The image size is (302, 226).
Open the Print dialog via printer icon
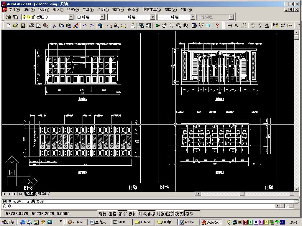pyautogui.click(x=32, y=26)
